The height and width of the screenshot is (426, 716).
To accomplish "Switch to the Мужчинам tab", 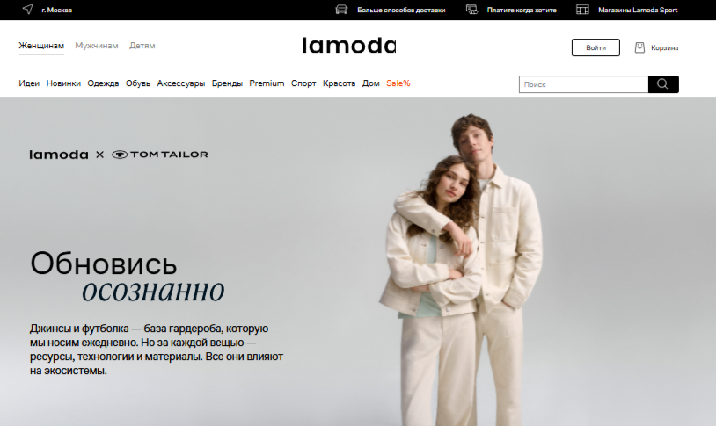I will coord(97,46).
